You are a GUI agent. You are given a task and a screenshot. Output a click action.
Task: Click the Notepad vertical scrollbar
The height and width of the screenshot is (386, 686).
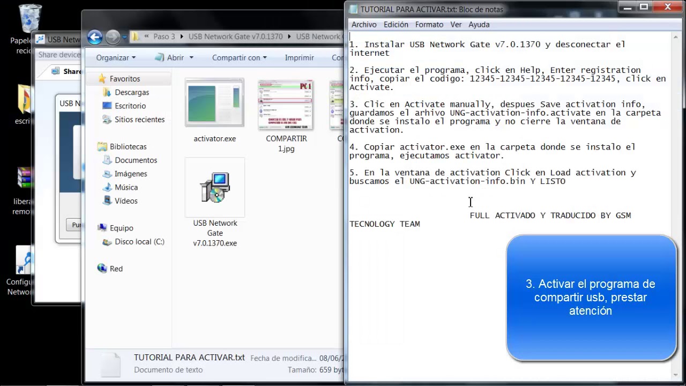(675, 205)
